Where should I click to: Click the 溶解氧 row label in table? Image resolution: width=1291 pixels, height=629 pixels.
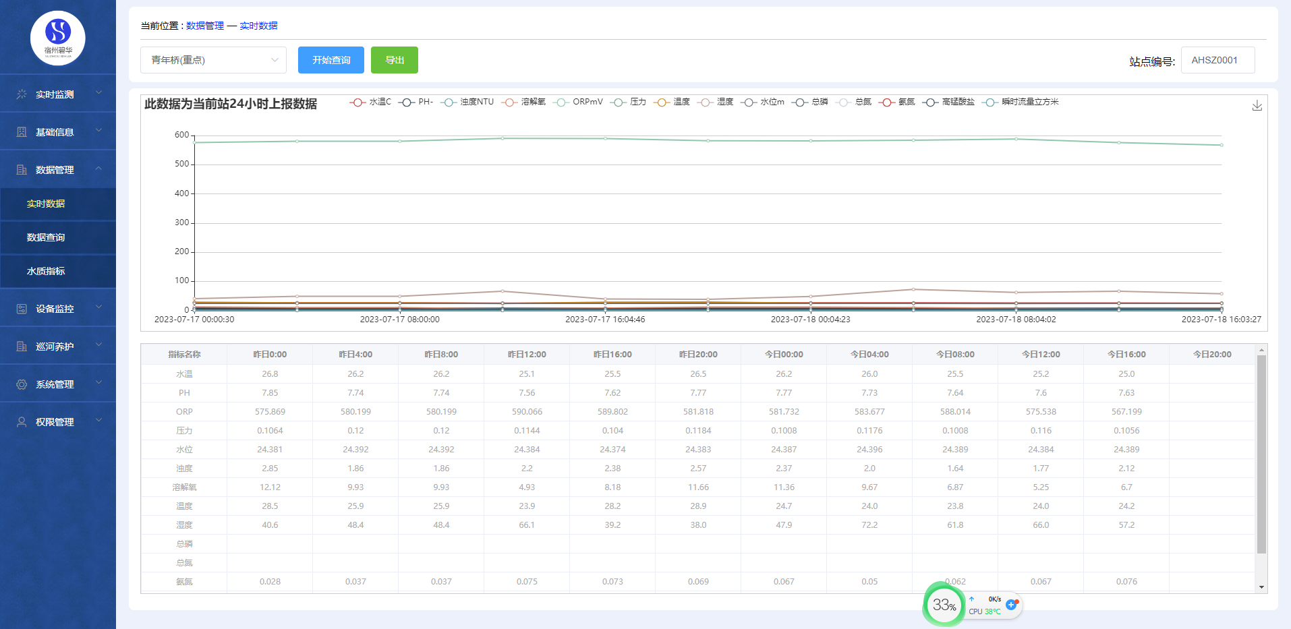[x=184, y=487]
